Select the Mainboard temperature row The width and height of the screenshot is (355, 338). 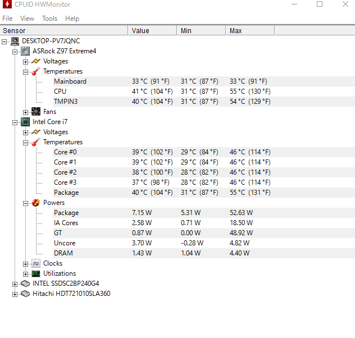(204, 81)
